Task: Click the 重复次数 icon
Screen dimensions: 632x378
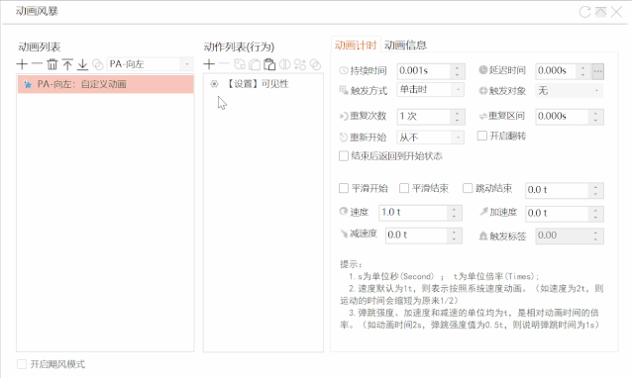Action: pos(344,117)
